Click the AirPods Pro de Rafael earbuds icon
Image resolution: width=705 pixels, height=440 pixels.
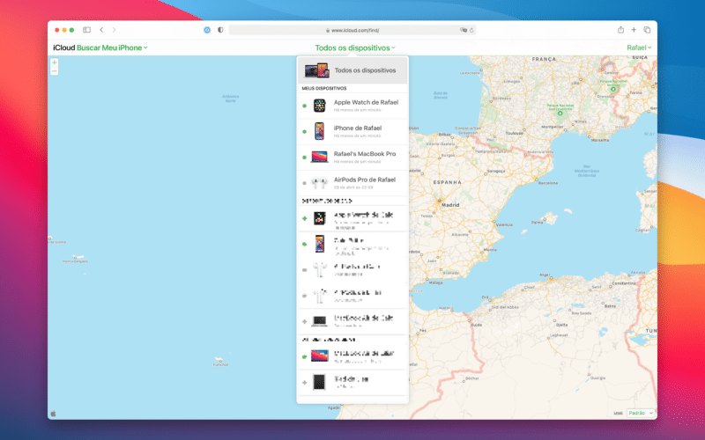pyautogui.click(x=320, y=183)
